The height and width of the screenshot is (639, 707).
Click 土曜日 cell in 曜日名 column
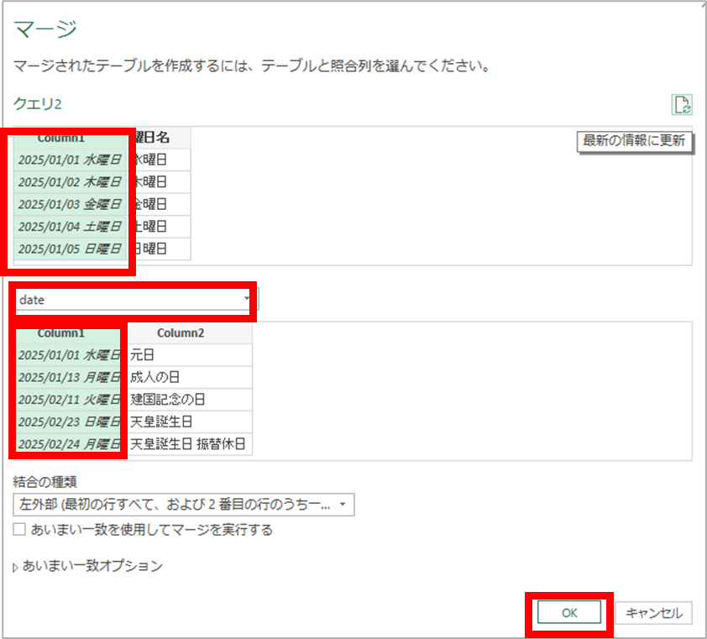point(162,227)
